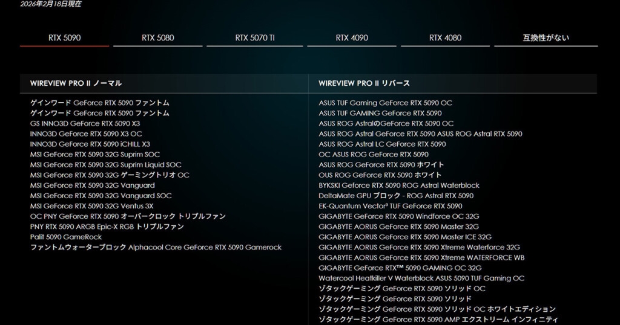
Task: Switch to the RTX 4090 tab
Action: [x=352, y=38]
